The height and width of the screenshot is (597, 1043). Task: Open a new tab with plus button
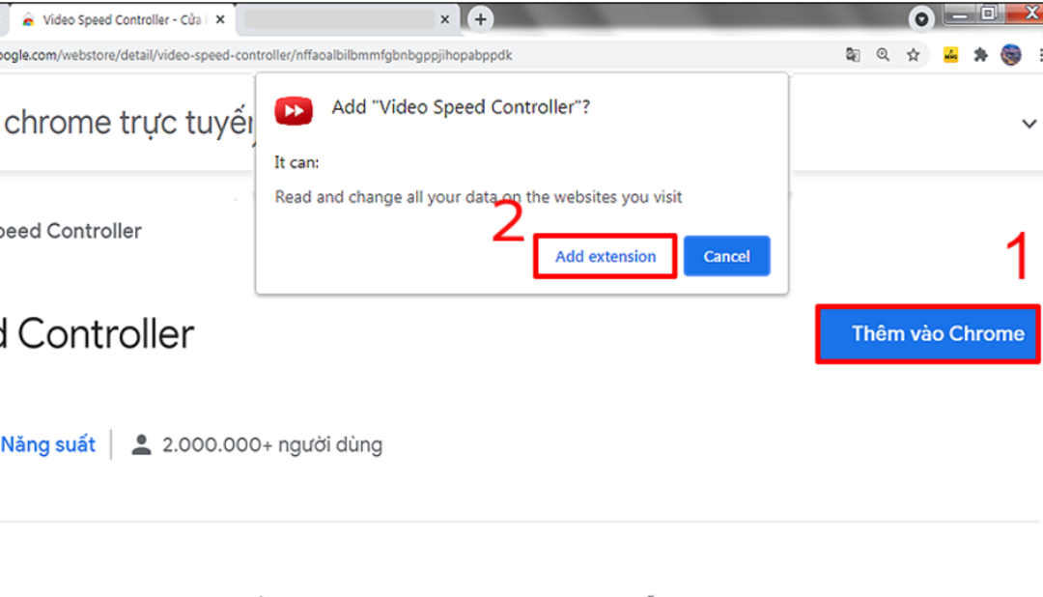pyautogui.click(x=480, y=19)
